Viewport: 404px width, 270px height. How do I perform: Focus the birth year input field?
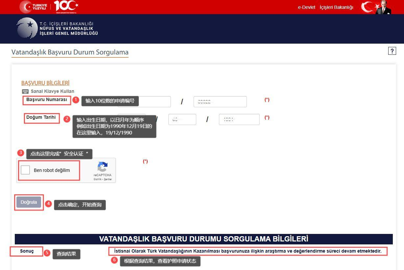pyautogui.click(x=239, y=119)
